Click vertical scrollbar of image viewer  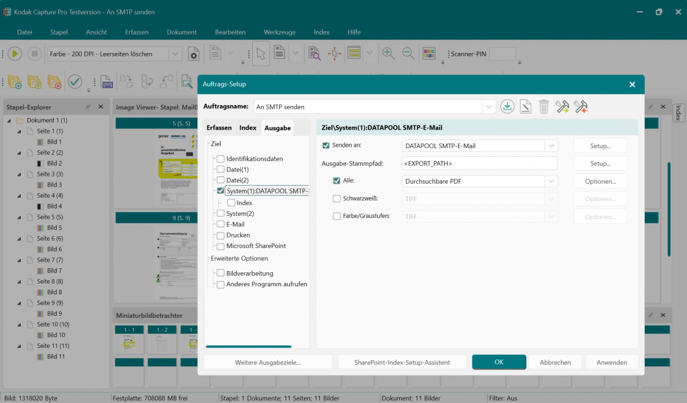tap(669, 209)
